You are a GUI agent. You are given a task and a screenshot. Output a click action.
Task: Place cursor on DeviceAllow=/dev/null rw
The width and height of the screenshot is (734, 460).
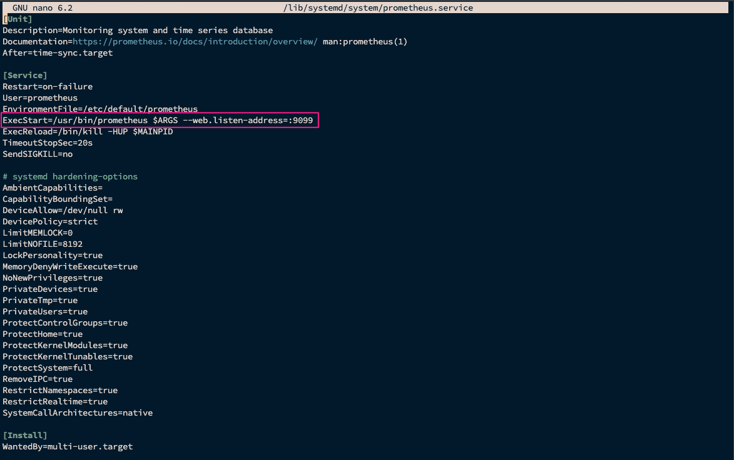coord(63,211)
